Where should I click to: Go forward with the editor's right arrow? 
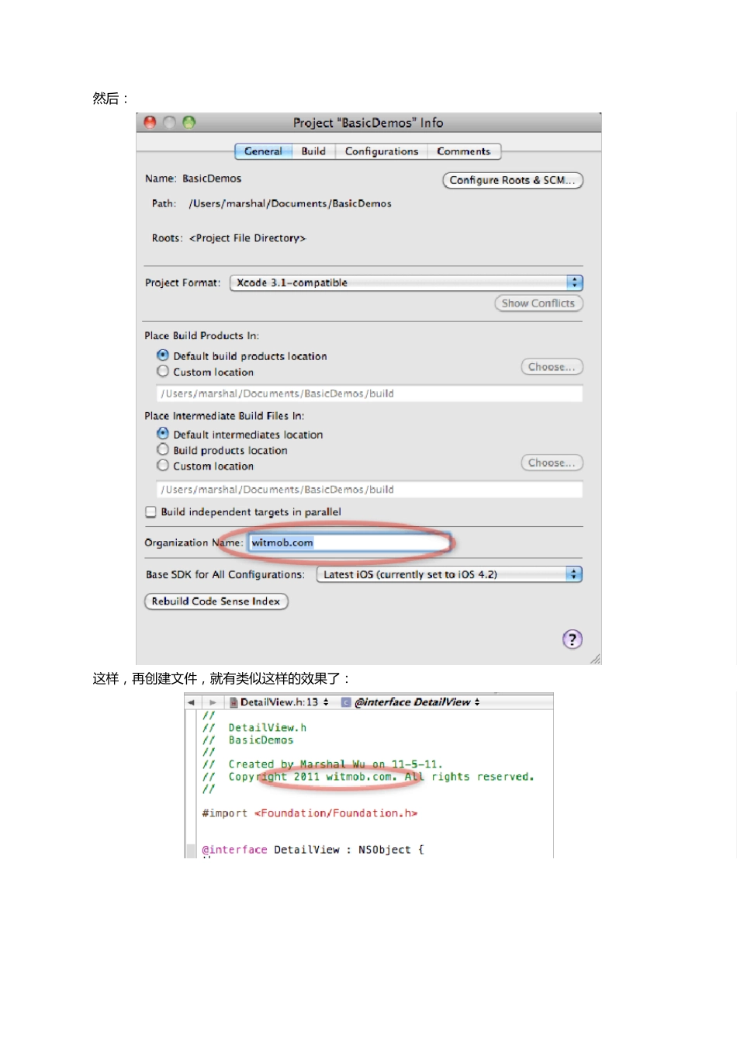(213, 702)
